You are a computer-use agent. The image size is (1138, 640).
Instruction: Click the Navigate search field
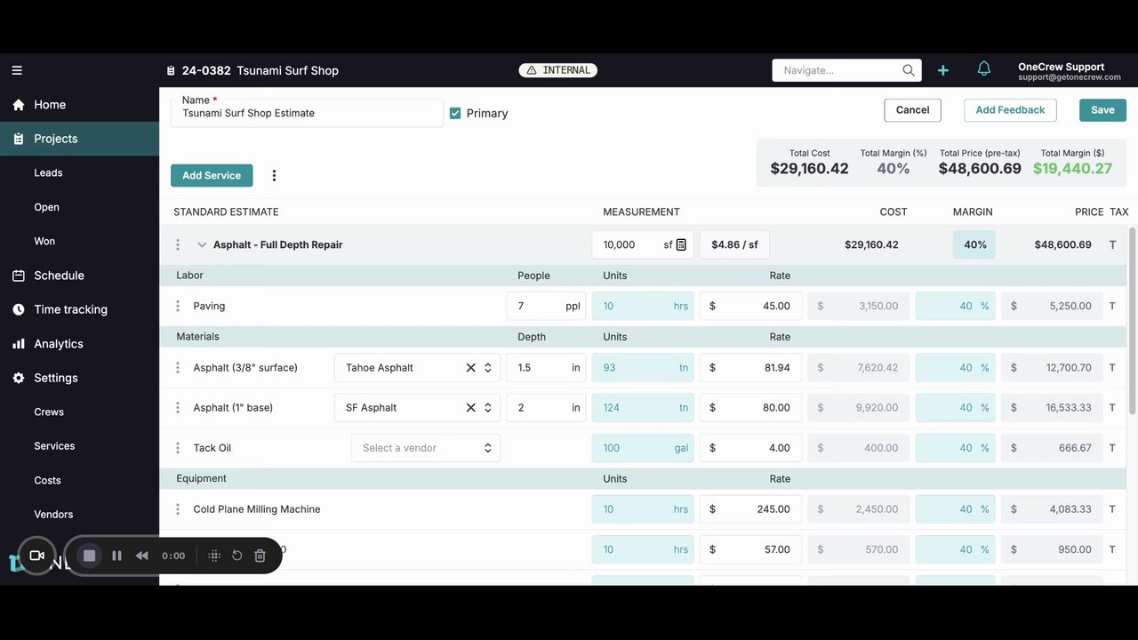(x=846, y=70)
